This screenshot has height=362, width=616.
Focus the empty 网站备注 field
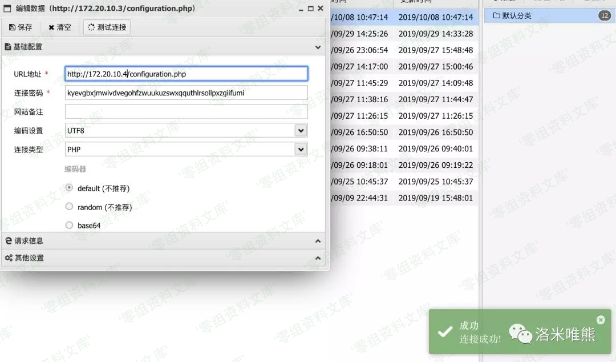coord(186,111)
